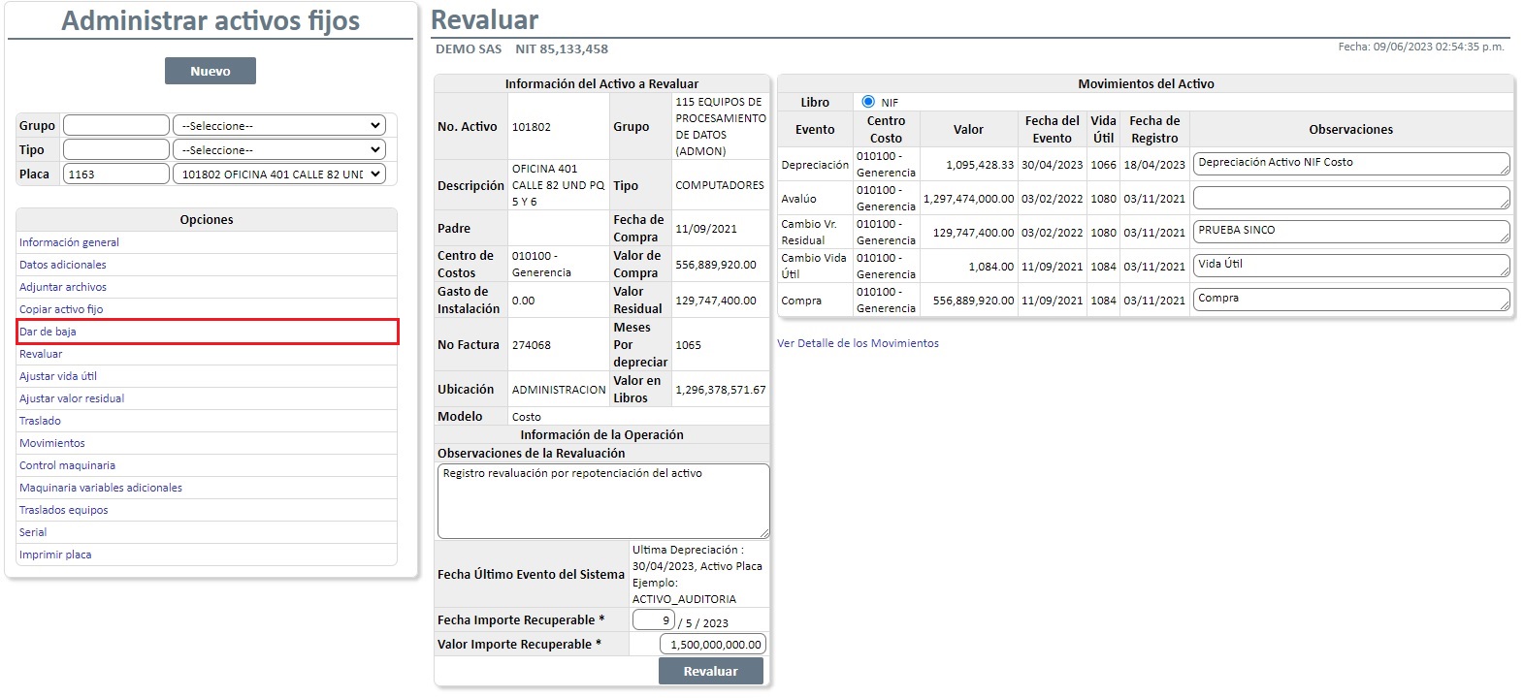Open Ajustar vida útil option
The width and height of the screenshot is (1524, 698).
[58, 376]
